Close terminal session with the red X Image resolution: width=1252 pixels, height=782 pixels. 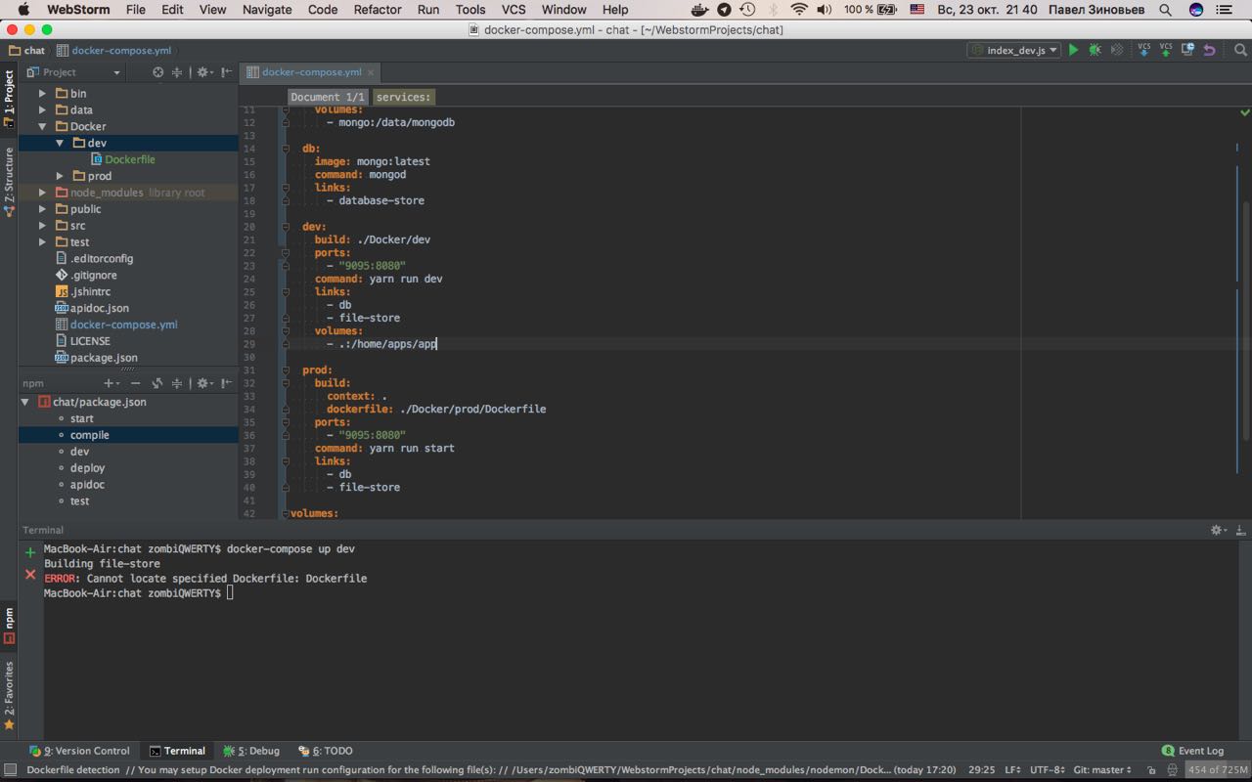pos(30,575)
